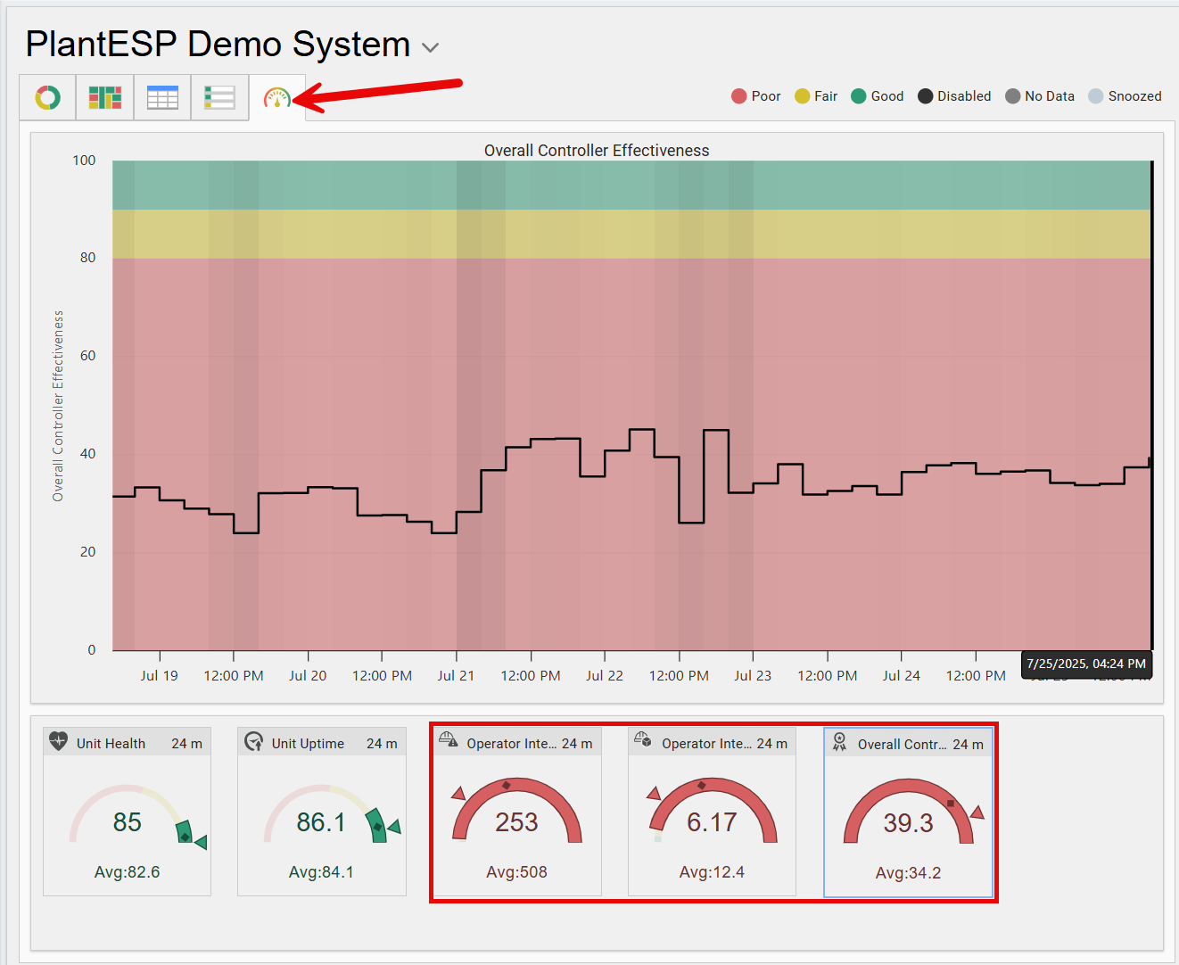Expand the PlantESP Demo System dropdown arrow

[x=430, y=47]
